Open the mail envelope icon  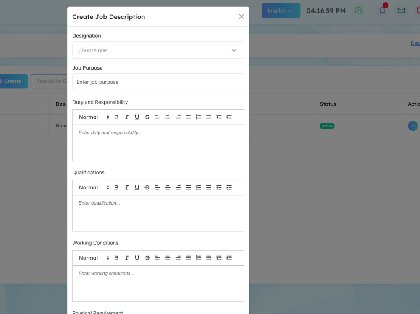coord(401,10)
